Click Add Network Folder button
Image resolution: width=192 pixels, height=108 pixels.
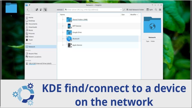pos(135,10)
